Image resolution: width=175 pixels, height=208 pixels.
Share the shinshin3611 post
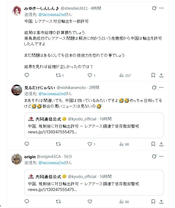(x=161, y=75)
